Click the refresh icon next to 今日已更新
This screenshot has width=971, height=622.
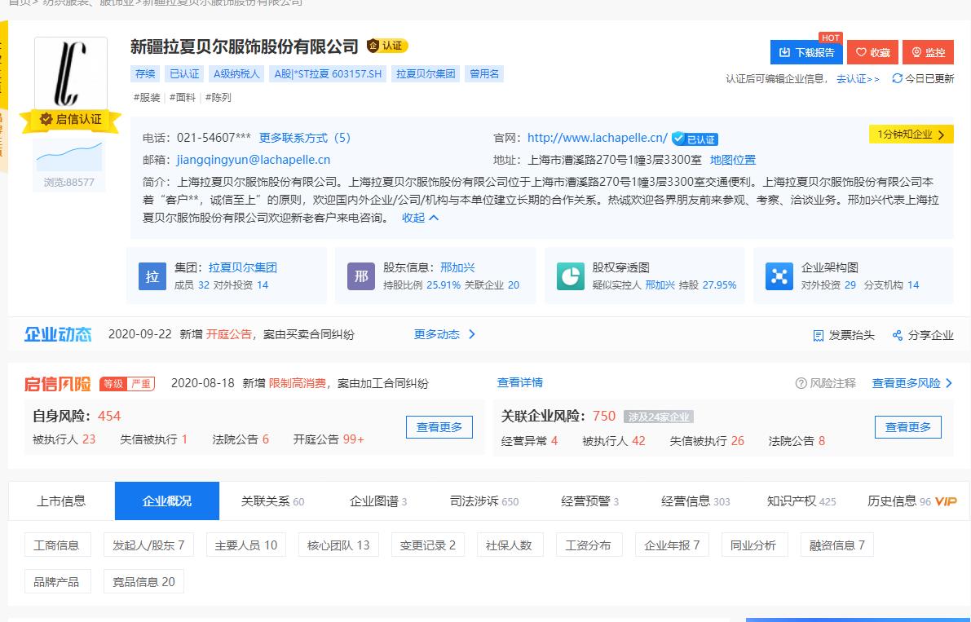coord(897,79)
